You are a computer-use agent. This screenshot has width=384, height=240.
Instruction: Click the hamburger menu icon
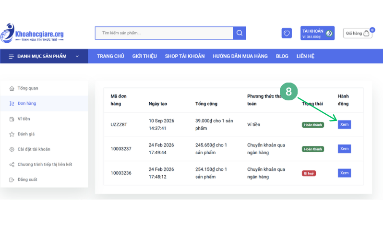[11, 56]
